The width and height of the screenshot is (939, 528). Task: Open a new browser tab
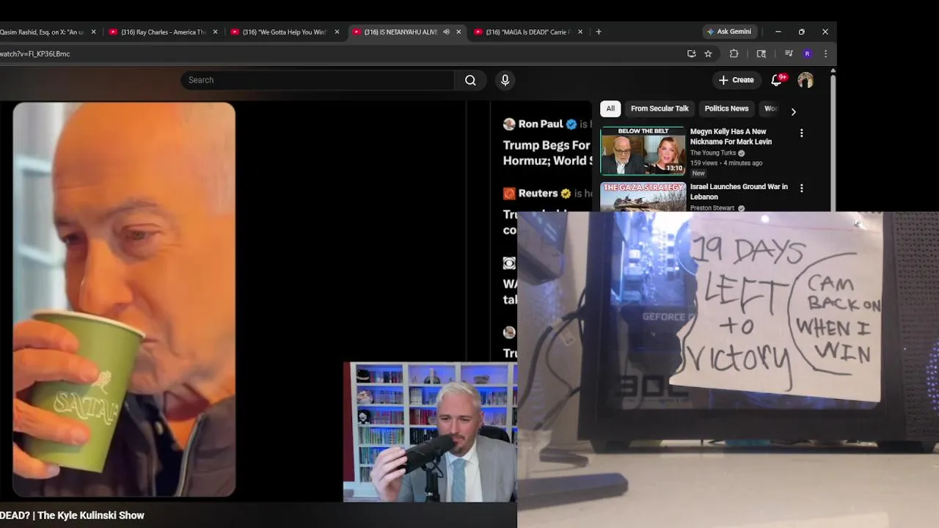click(x=599, y=32)
